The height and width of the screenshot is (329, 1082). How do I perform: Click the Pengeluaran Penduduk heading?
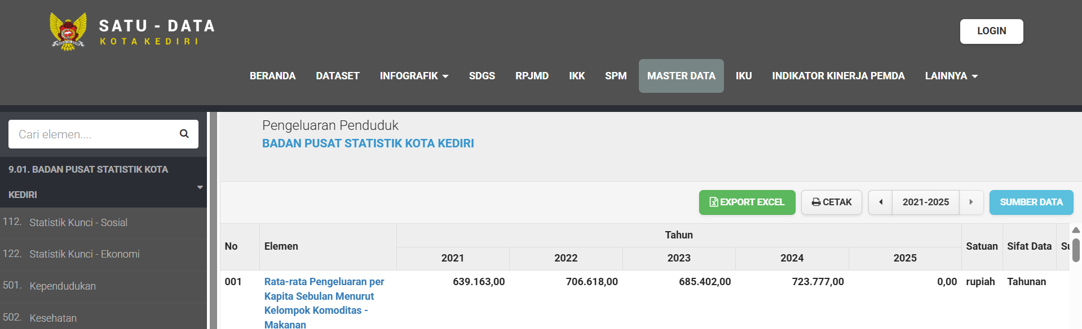pos(330,125)
